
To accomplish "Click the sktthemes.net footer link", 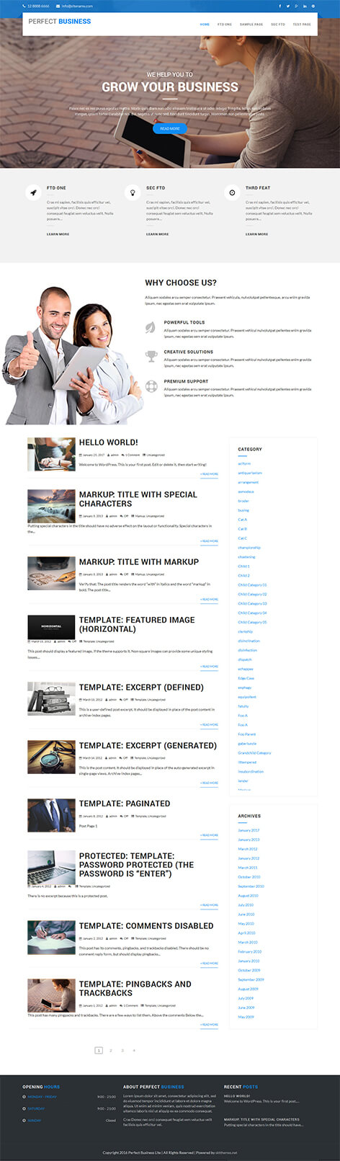I will coord(226,1152).
